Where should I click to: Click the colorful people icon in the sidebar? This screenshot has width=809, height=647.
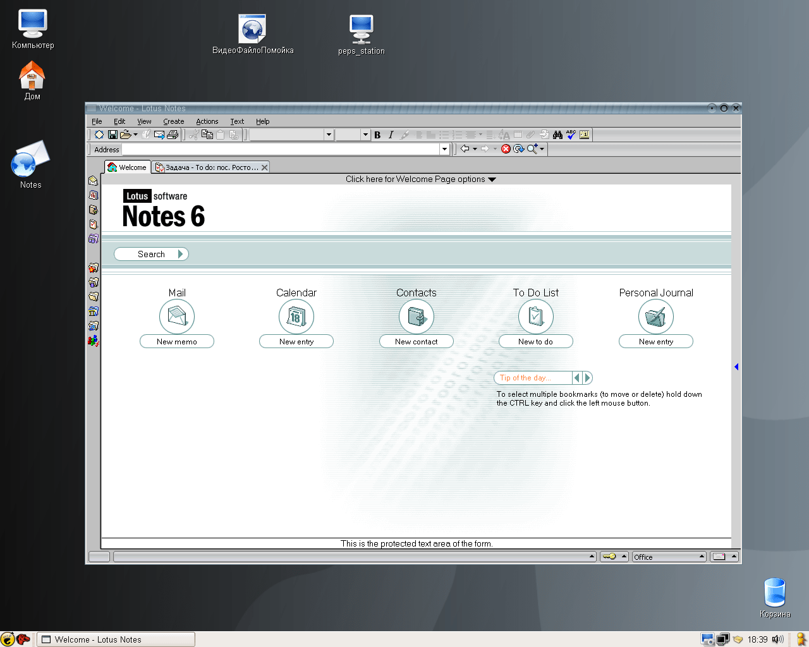point(94,341)
